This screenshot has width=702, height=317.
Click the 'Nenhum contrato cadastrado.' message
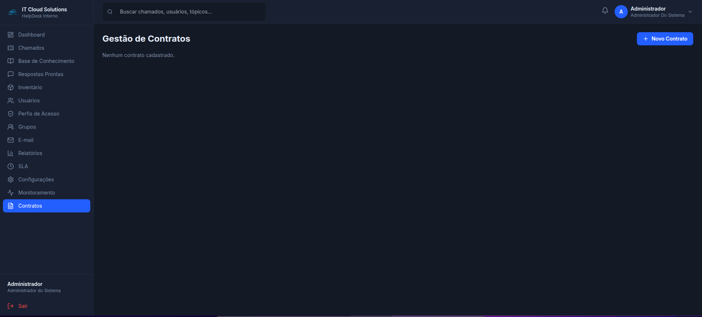click(x=138, y=55)
